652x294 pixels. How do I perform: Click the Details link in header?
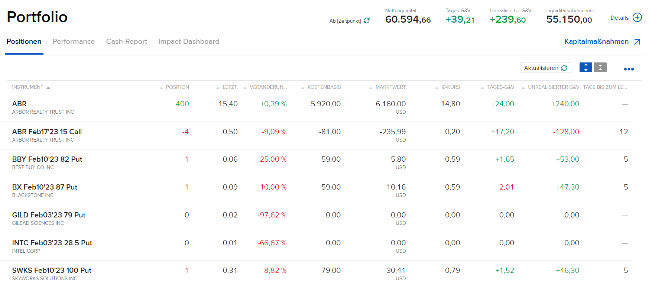pyautogui.click(x=619, y=18)
